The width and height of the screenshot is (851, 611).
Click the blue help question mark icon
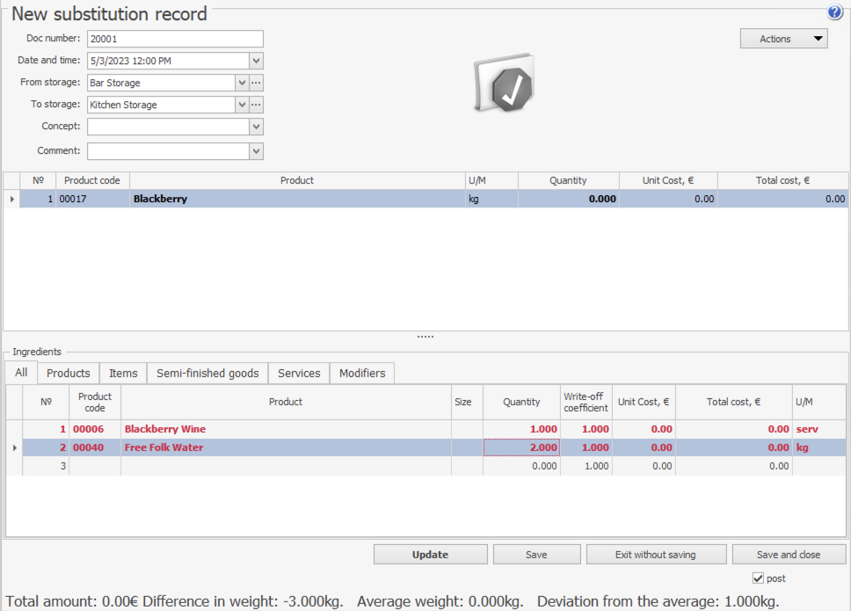coord(835,12)
